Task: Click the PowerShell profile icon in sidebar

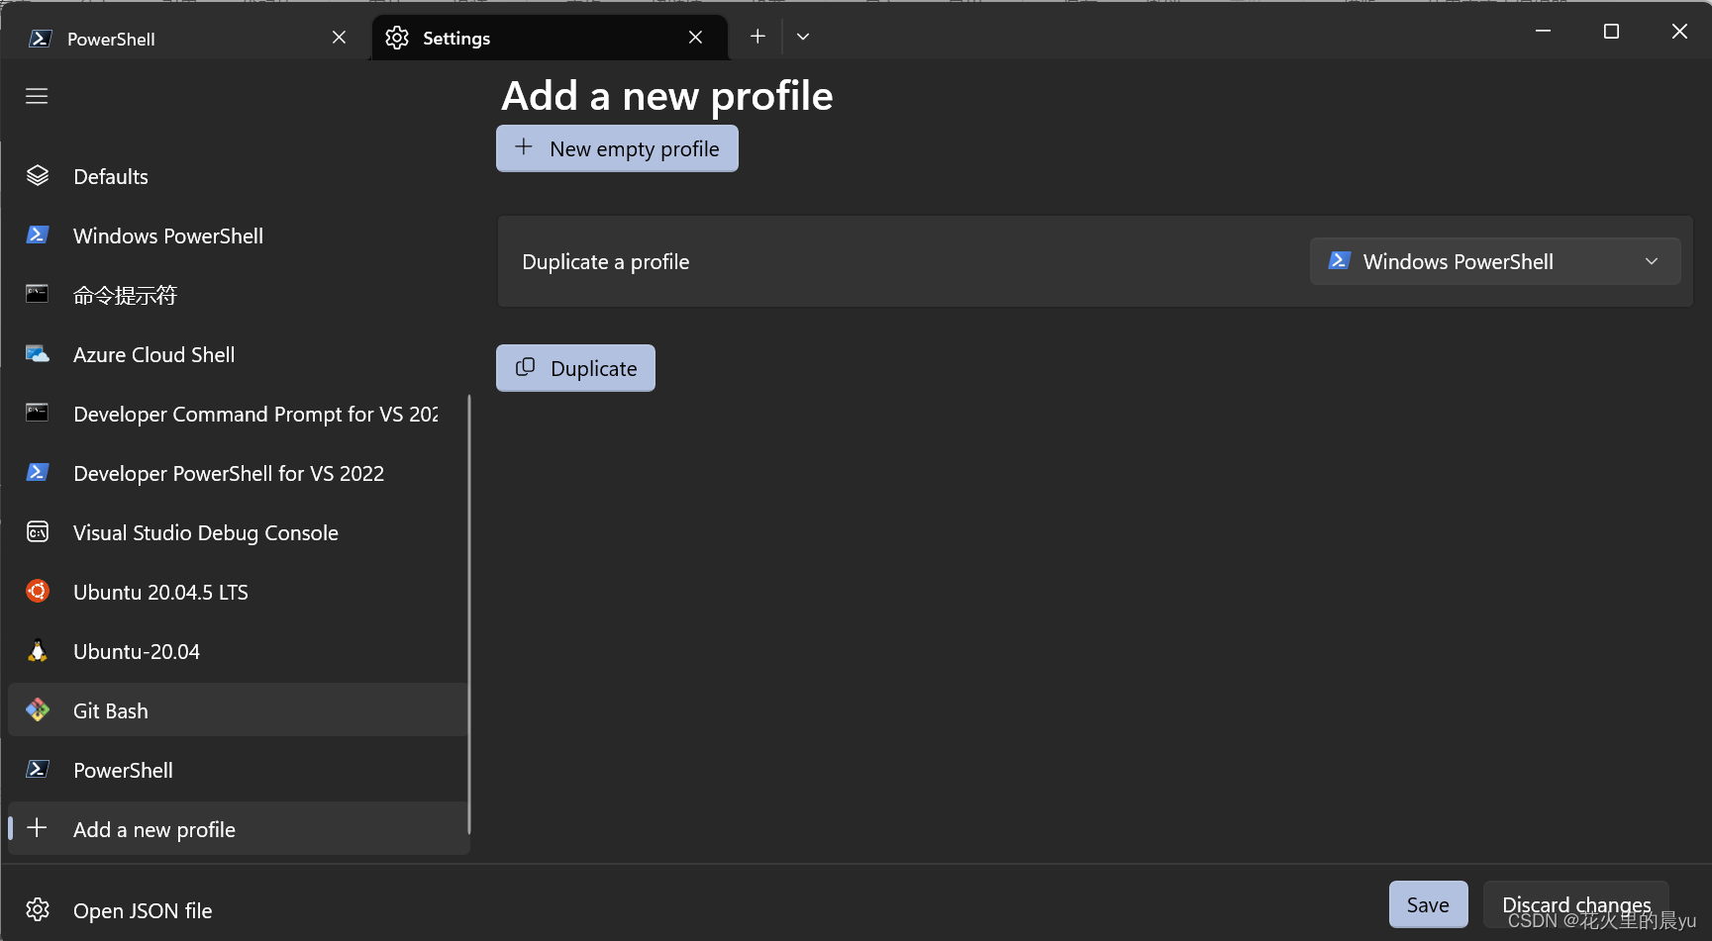Action: coord(38,770)
